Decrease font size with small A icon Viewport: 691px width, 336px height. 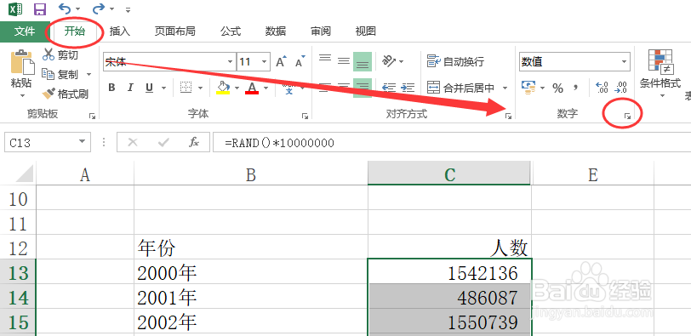(x=300, y=62)
